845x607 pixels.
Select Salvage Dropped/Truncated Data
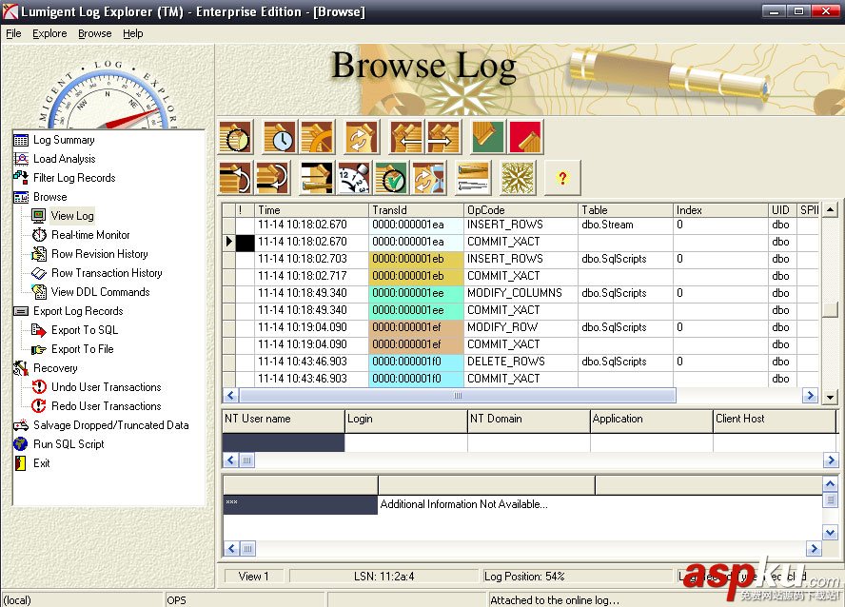111,425
